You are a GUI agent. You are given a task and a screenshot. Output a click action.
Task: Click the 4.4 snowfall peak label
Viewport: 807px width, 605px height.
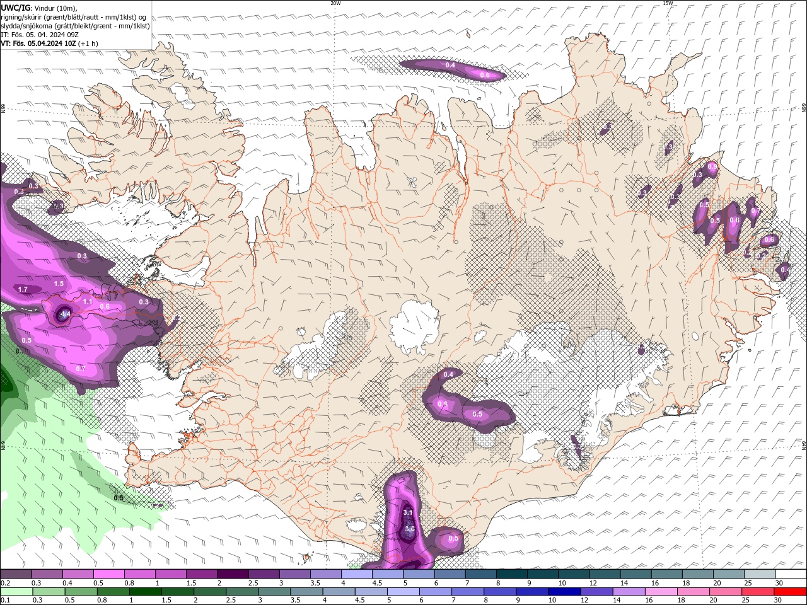point(65,313)
